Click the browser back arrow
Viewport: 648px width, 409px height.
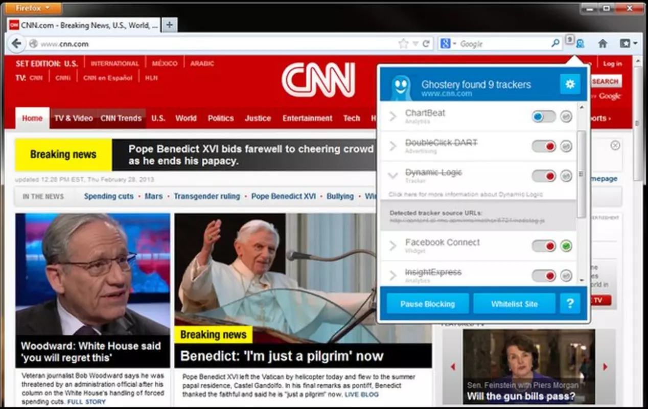pyautogui.click(x=16, y=44)
